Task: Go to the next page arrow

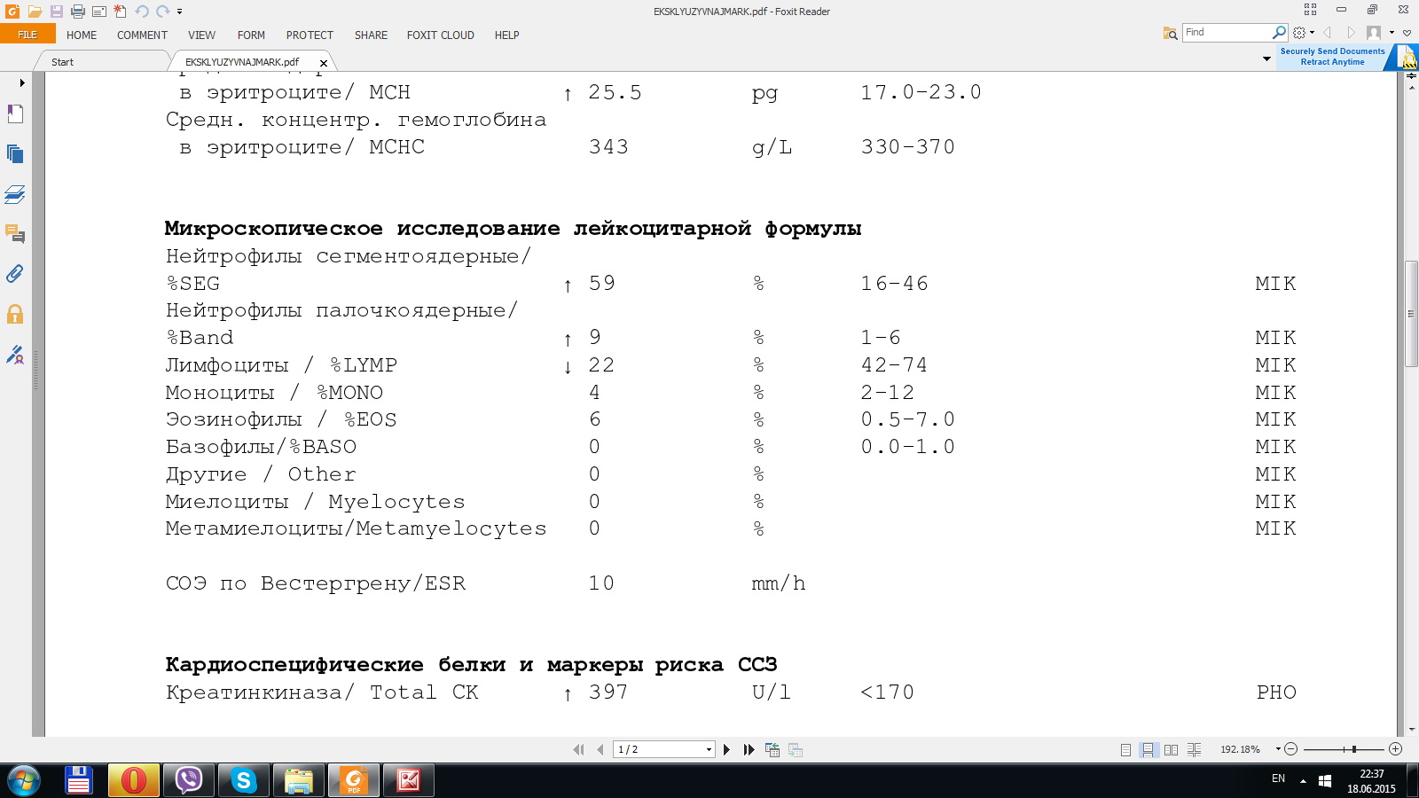Action: pyautogui.click(x=726, y=749)
